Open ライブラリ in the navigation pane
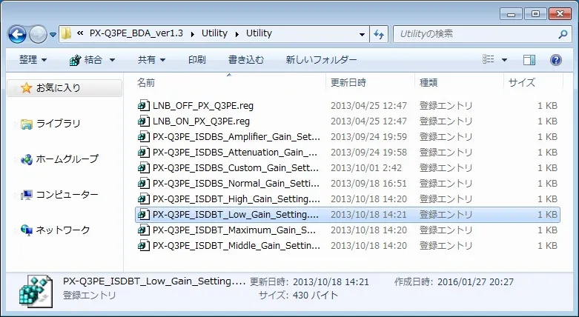The image size is (579, 317). pos(59,123)
